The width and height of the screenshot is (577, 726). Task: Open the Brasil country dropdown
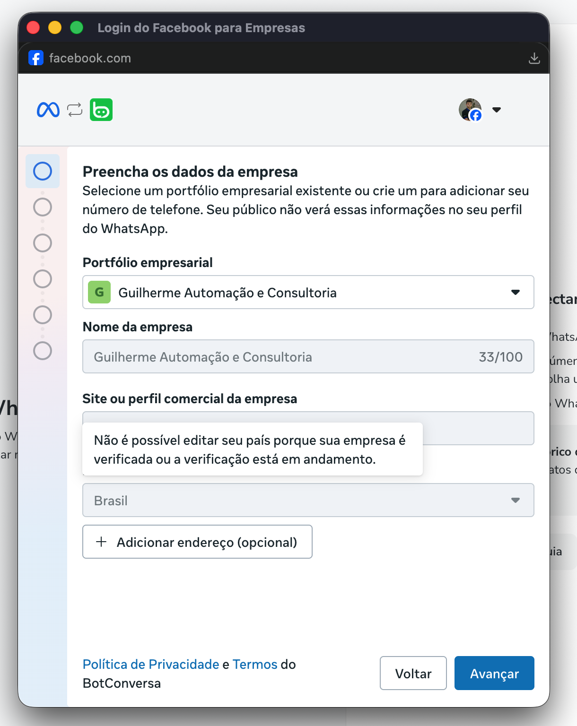(x=515, y=500)
